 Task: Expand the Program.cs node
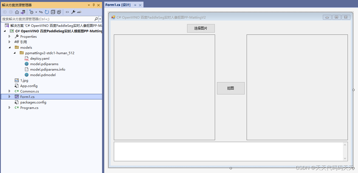coord(10,108)
